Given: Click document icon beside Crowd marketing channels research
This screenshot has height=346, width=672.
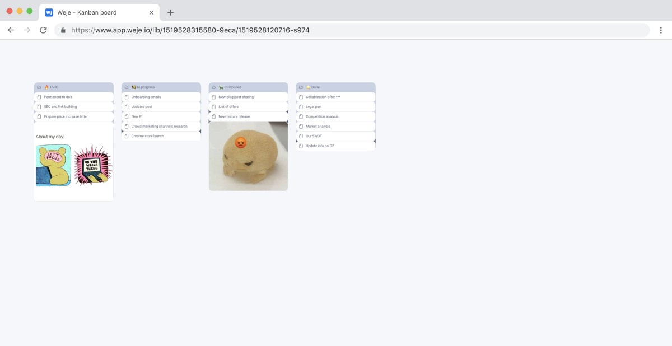Looking at the screenshot, I should 127,127.
